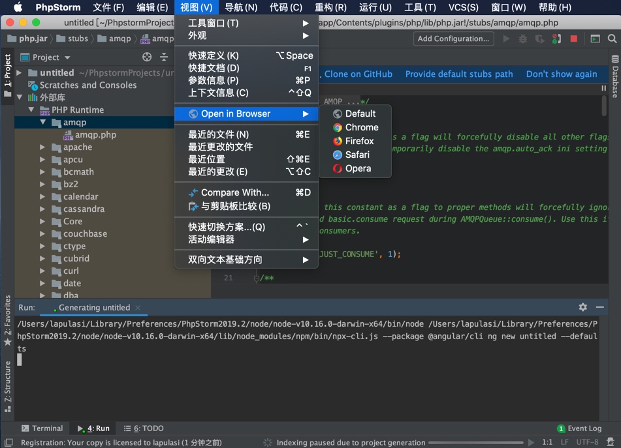The width and height of the screenshot is (621, 448).
Task: Open Run Anything with the boxed play icon
Action: pyautogui.click(x=594, y=39)
